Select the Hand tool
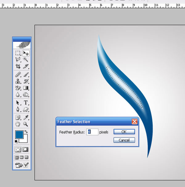This screenshot has height=187, width=185. 18,124
